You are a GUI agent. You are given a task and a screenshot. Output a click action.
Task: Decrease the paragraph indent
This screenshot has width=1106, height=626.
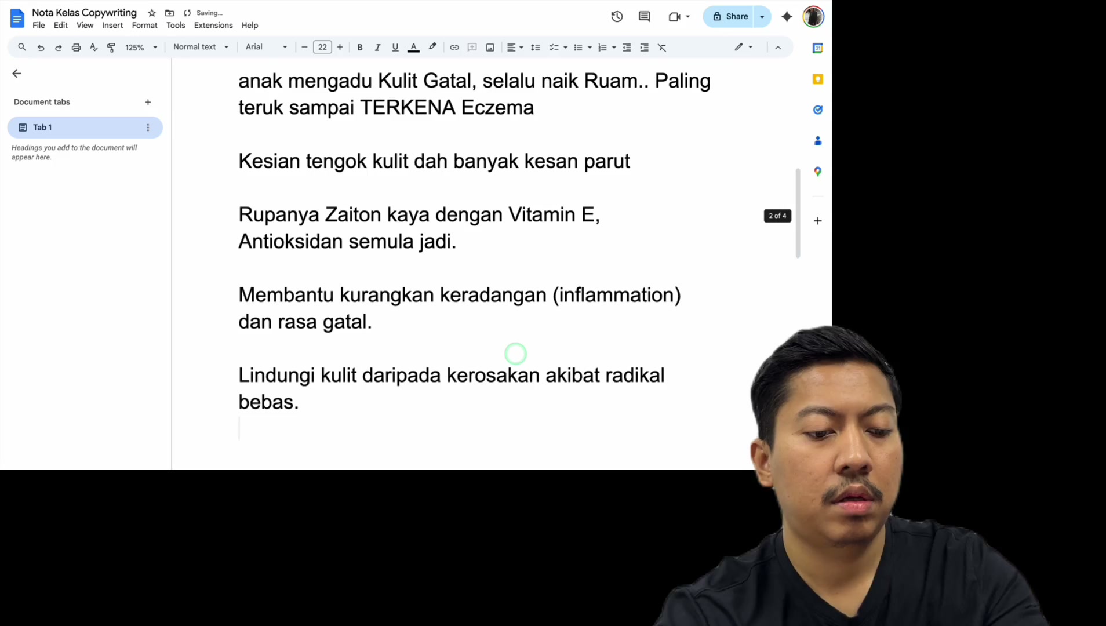pos(627,48)
